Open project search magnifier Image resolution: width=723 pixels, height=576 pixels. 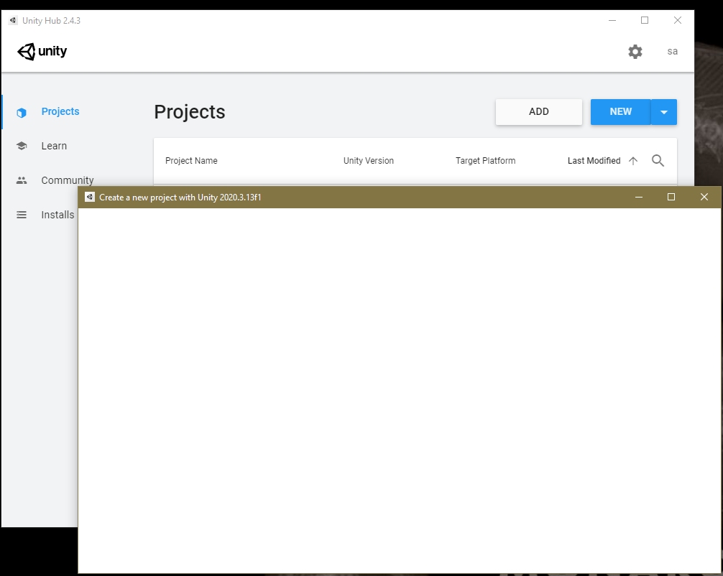[x=658, y=160]
